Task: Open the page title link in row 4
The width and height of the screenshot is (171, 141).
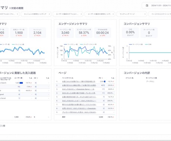Action: tap(79, 93)
